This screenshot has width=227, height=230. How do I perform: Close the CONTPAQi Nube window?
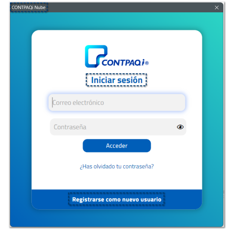point(217,8)
